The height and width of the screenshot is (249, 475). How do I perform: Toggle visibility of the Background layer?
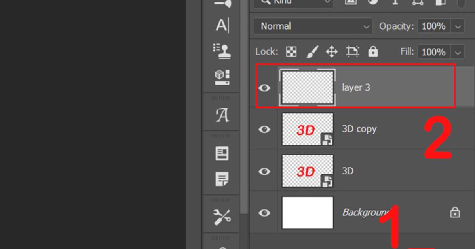pos(264,213)
